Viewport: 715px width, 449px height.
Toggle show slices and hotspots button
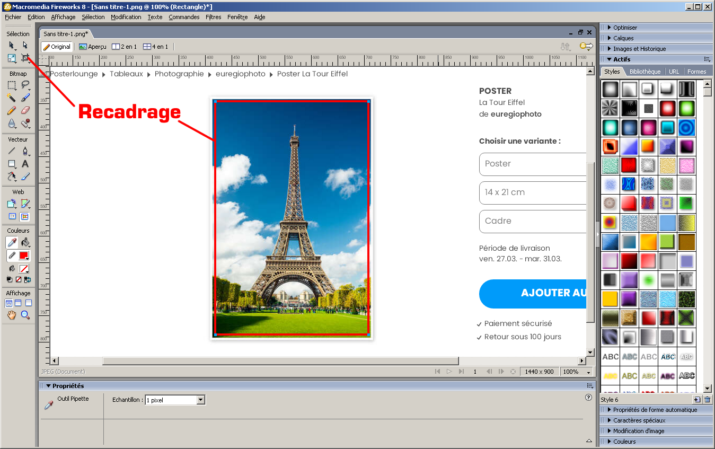click(25, 216)
